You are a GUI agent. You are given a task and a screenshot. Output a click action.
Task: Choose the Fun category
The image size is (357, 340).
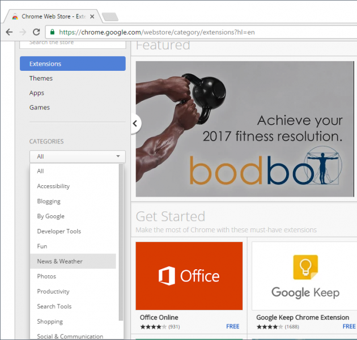click(x=73, y=246)
